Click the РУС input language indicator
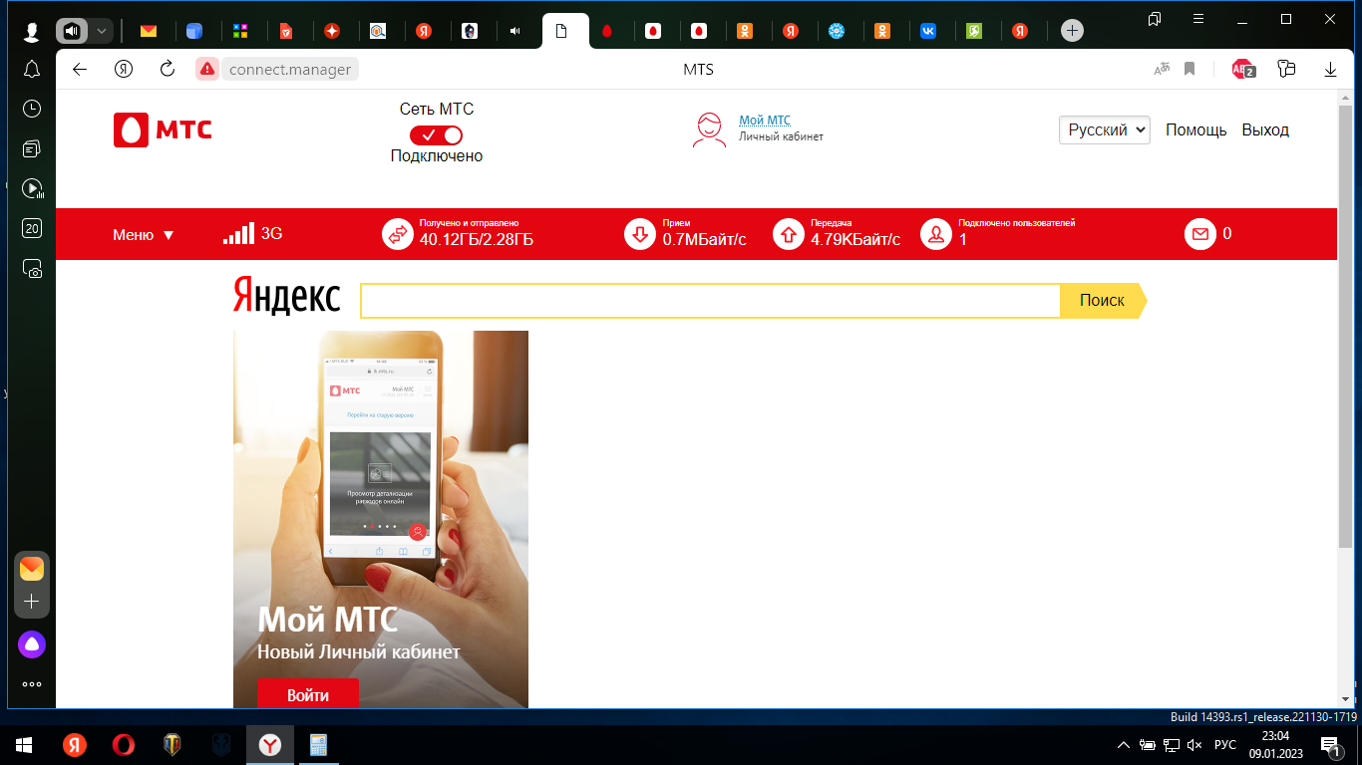This screenshot has width=1362, height=765. coord(1225,745)
